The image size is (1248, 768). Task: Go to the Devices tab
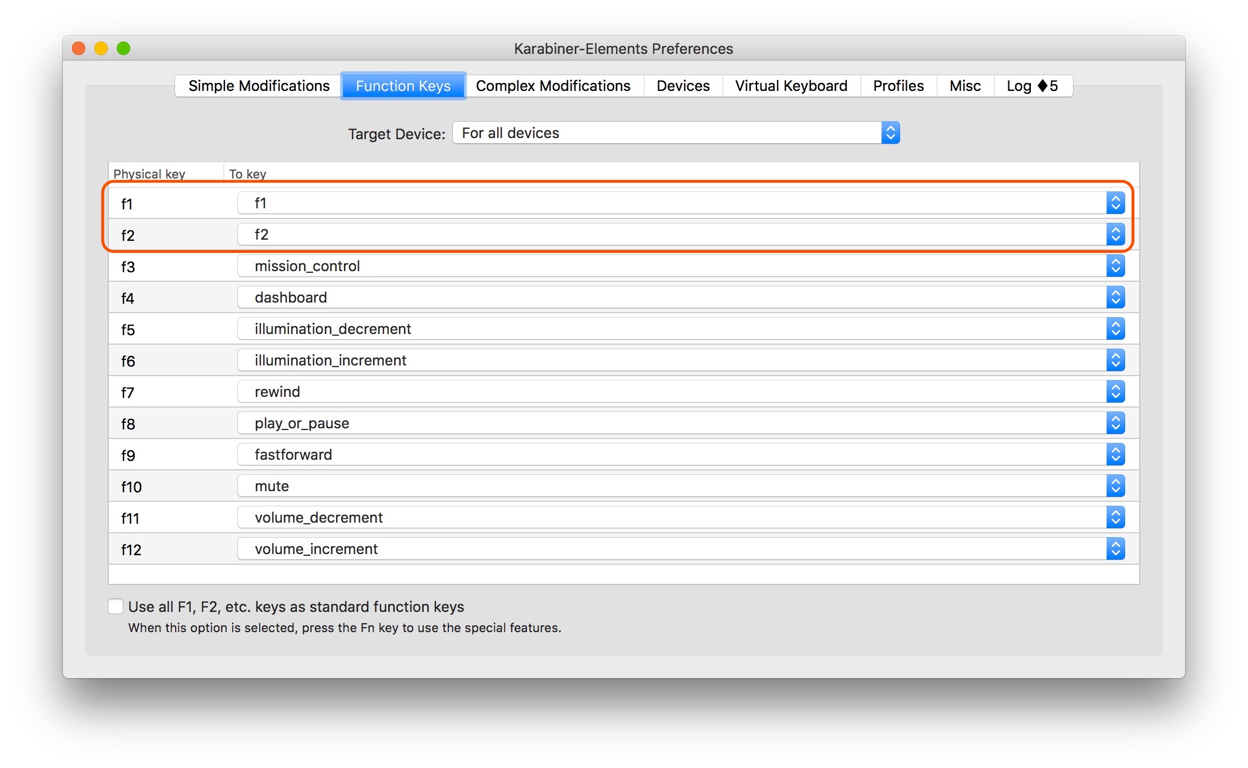(x=683, y=86)
